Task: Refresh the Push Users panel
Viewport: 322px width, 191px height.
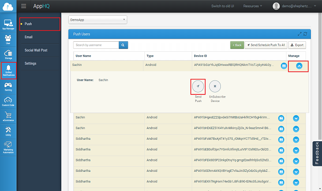Action: coord(305,34)
